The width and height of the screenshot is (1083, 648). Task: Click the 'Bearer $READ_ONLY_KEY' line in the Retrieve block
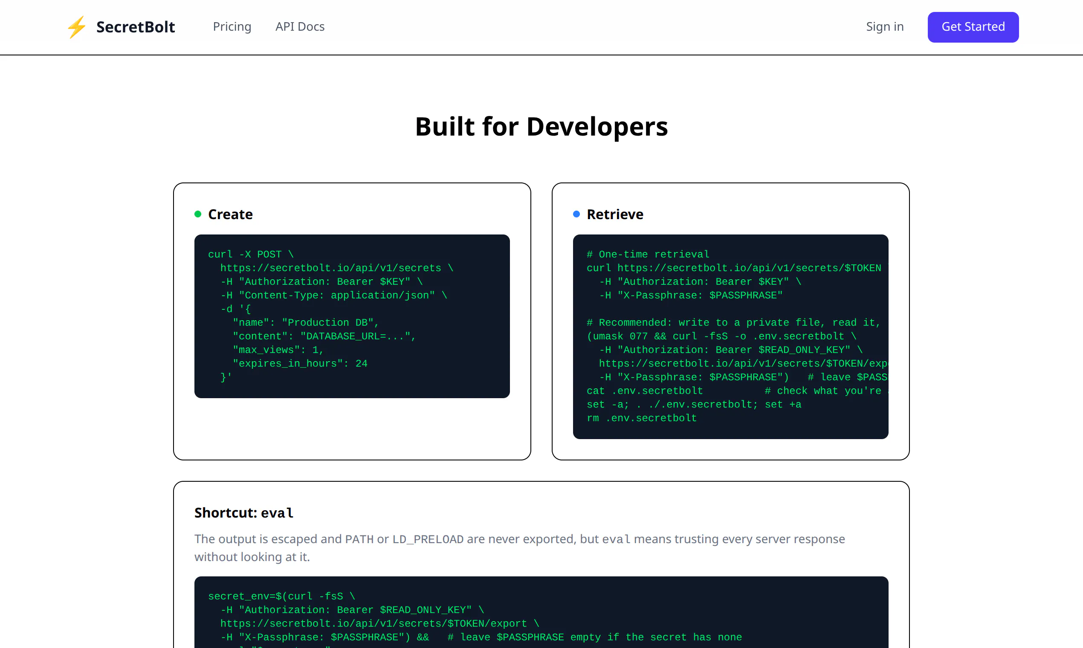(730, 350)
